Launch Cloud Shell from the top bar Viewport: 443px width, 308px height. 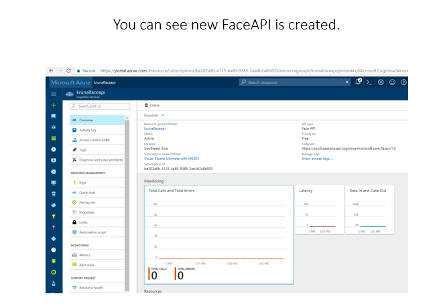point(369,82)
